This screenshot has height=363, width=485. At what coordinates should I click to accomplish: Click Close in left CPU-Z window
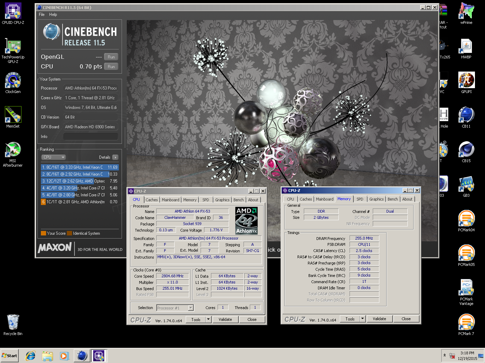252,319
